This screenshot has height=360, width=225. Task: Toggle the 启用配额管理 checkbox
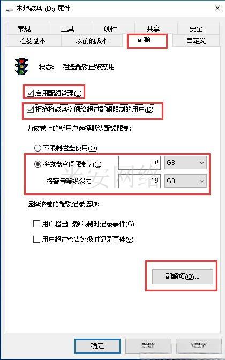tap(30, 93)
